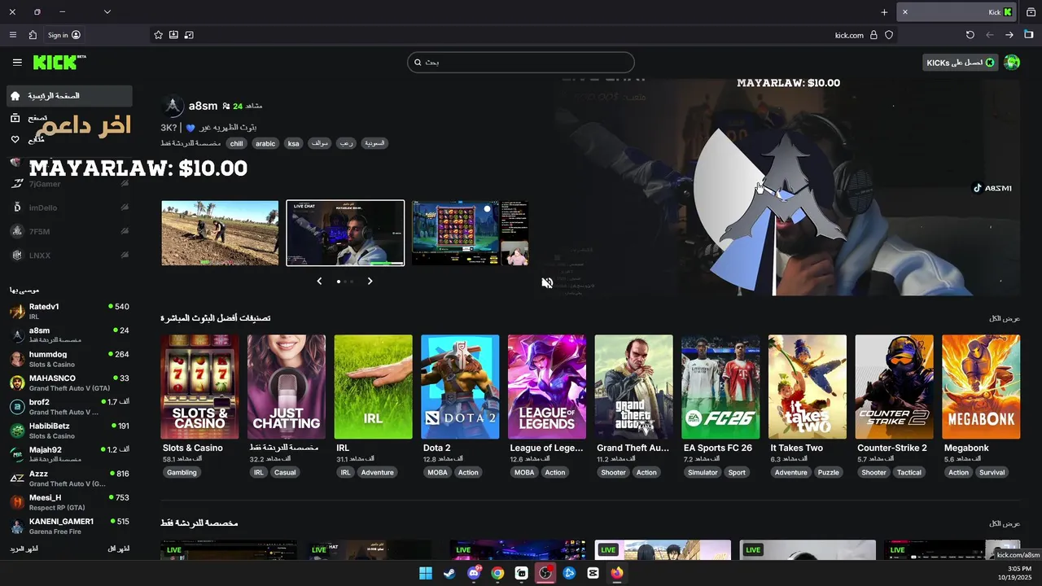Open the Megabonk category card
Image resolution: width=1042 pixels, height=586 pixels.
981,387
